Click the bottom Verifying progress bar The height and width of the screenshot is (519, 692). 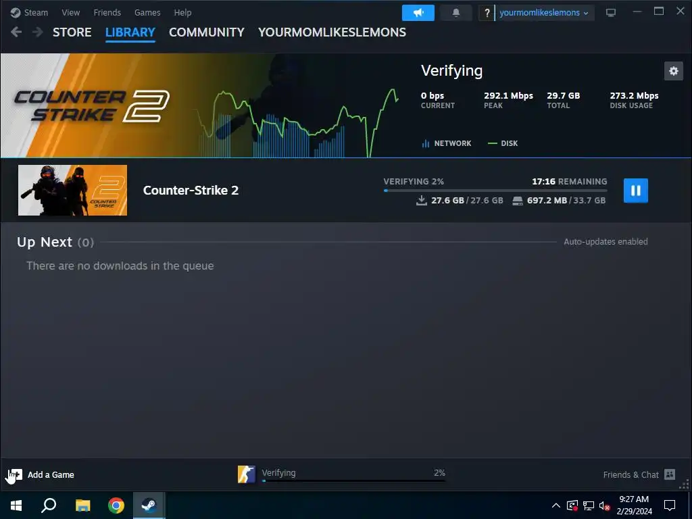tap(353, 480)
